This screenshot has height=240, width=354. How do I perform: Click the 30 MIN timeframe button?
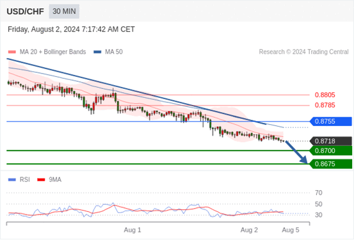64,12
